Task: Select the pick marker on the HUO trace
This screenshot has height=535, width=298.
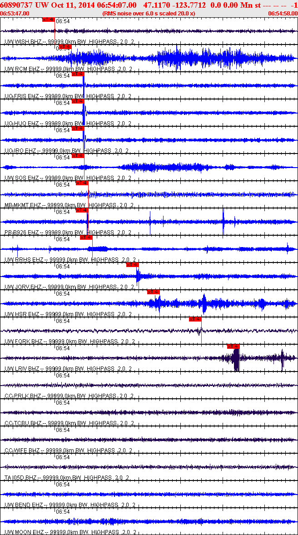Action: pos(78,101)
